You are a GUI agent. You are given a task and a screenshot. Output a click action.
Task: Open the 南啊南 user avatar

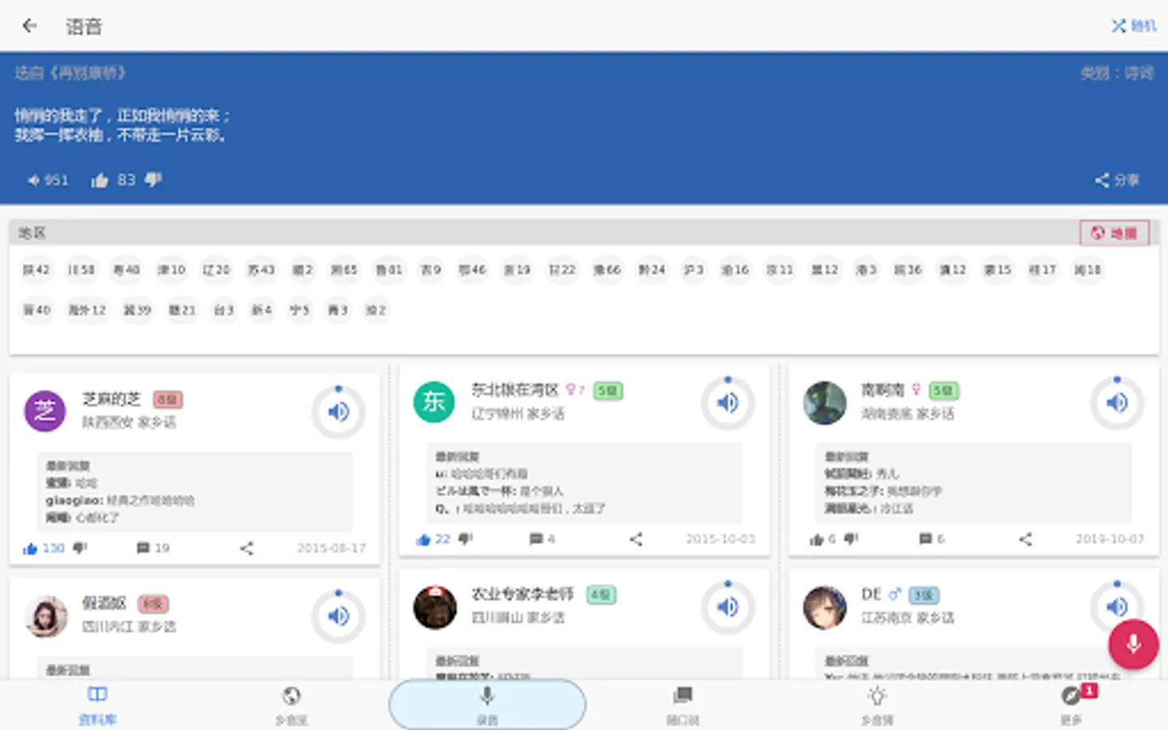point(824,402)
